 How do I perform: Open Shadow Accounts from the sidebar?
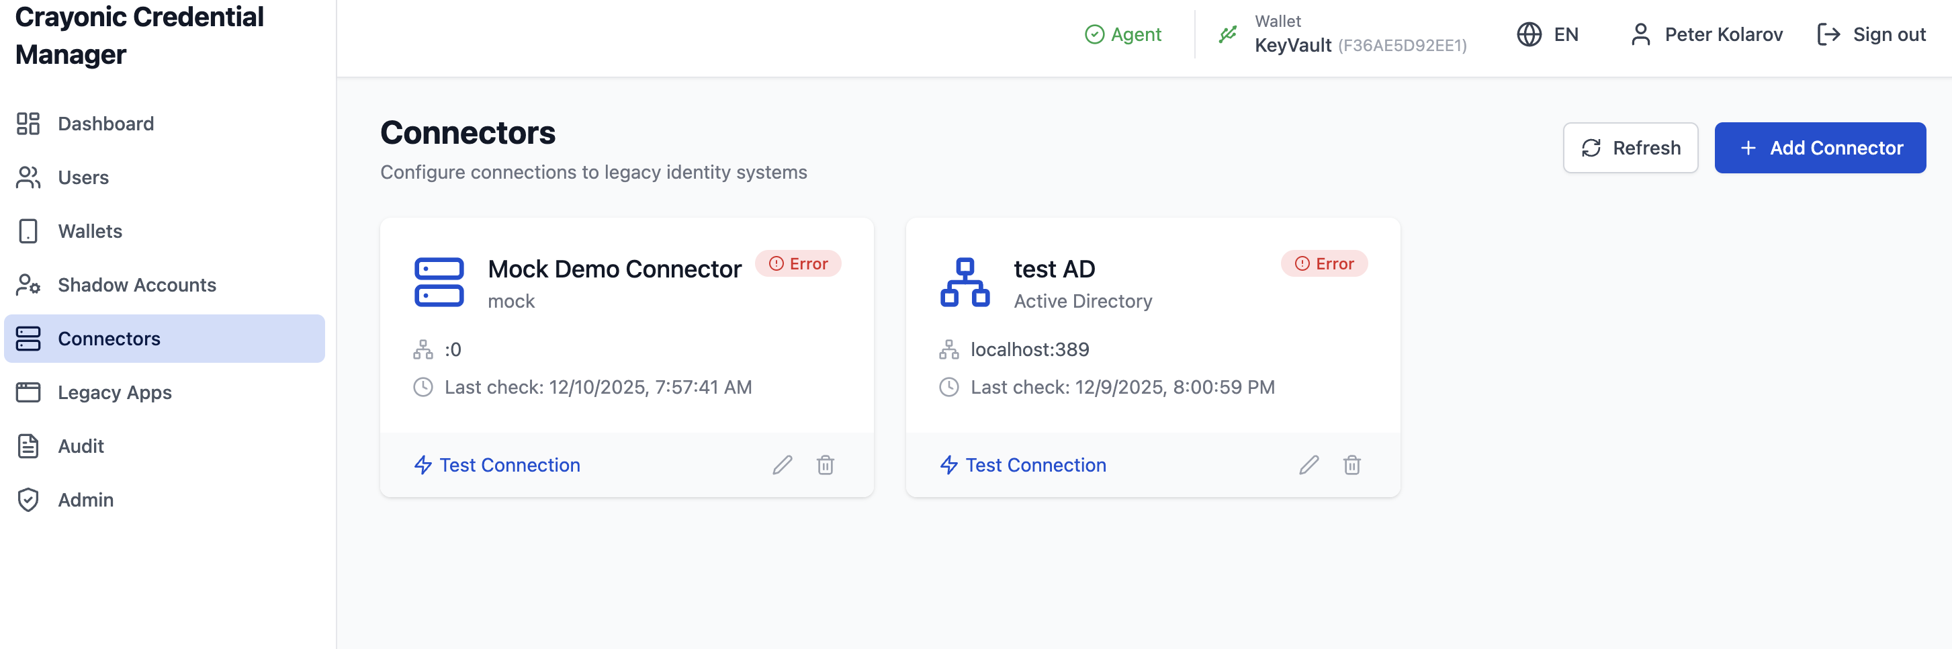pos(136,285)
